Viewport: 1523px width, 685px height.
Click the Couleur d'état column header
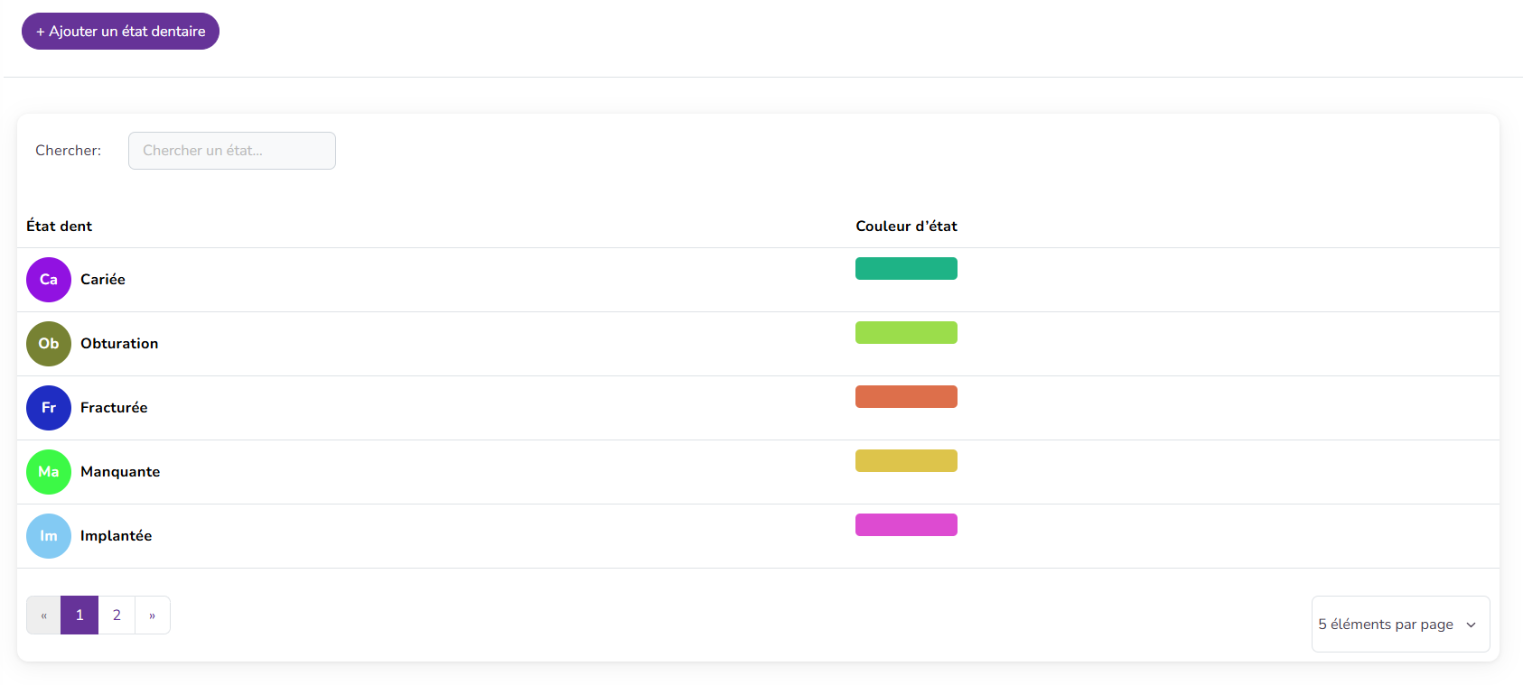[906, 227]
